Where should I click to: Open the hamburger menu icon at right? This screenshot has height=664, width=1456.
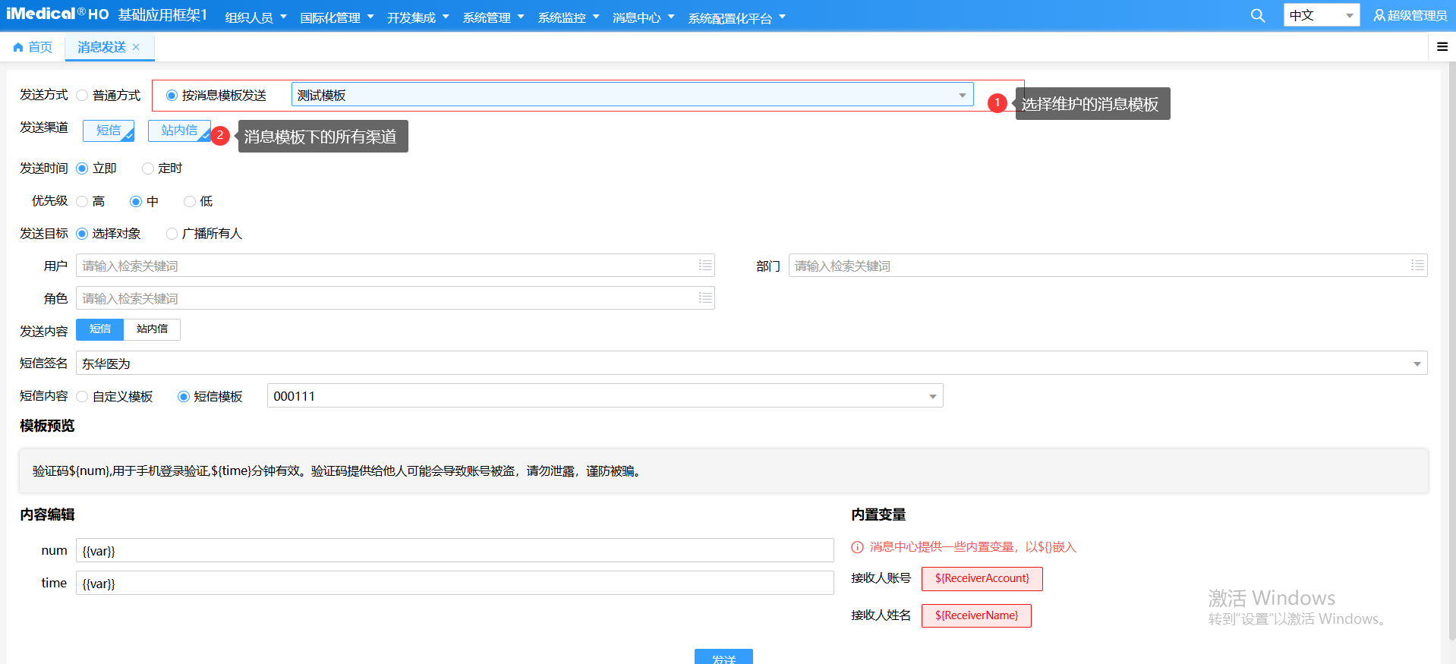pyautogui.click(x=1442, y=47)
